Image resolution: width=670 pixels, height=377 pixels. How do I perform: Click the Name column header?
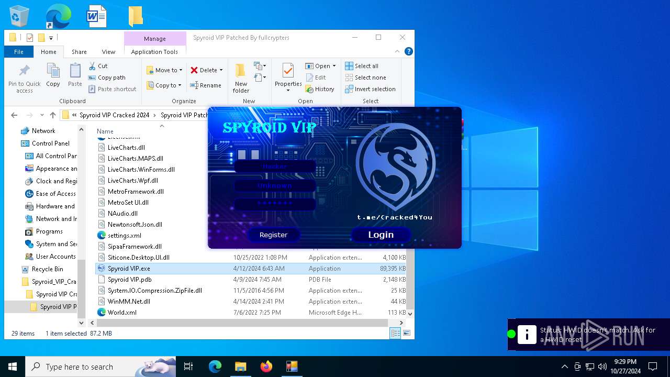coord(105,131)
